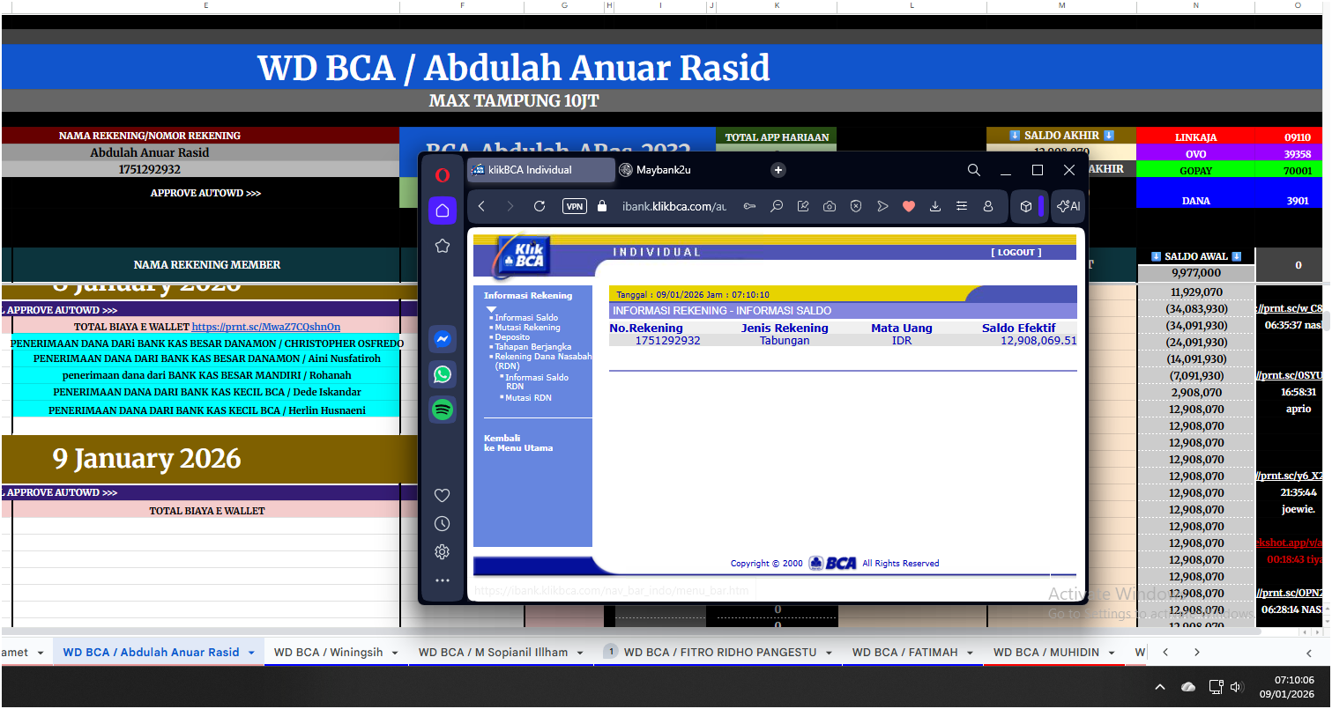1332x709 pixels.
Task: Open Mutasi Rekening in klikBCA menu
Action: click(x=527, y=328)
